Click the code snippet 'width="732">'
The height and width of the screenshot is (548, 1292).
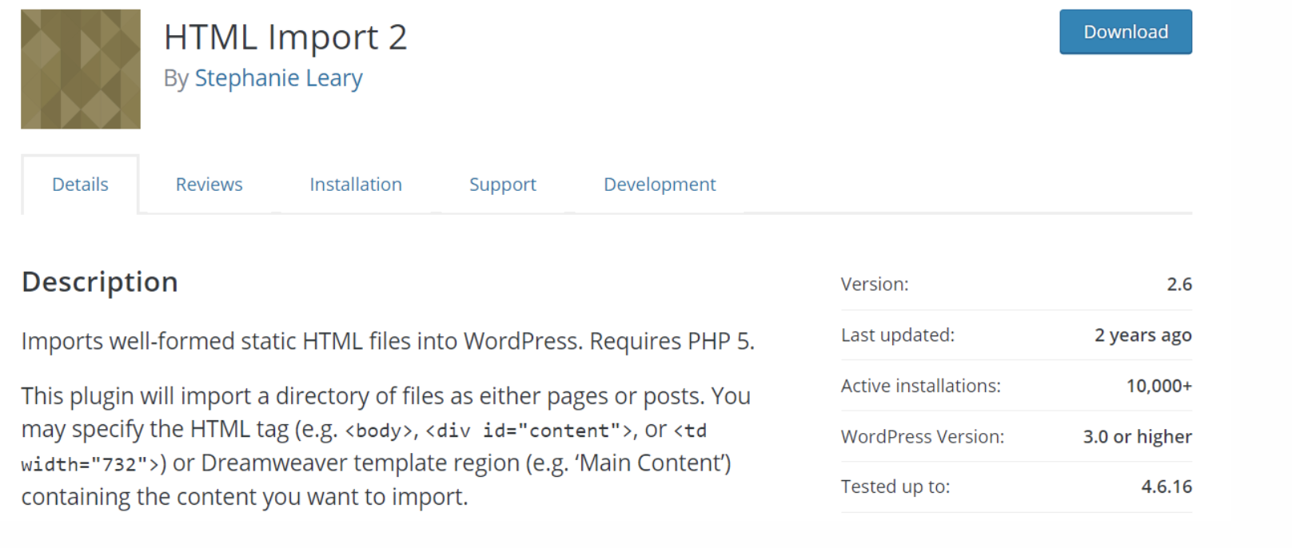point(90,465)
